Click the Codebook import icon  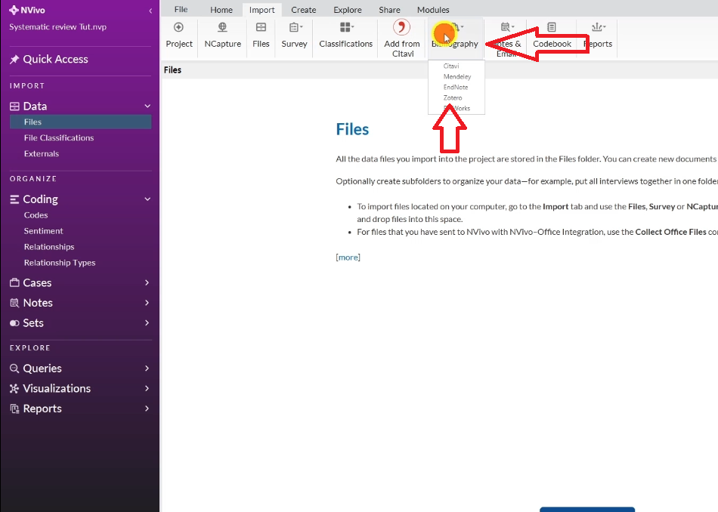tap(551, 27)
